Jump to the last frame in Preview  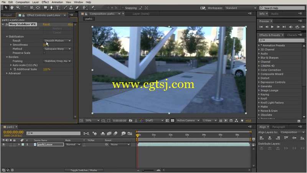point(284,27)
